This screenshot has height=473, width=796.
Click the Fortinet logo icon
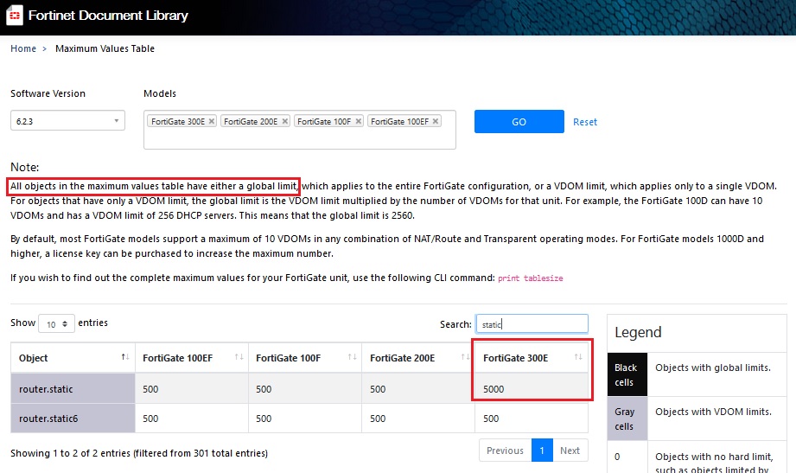(x=14, y=16)
